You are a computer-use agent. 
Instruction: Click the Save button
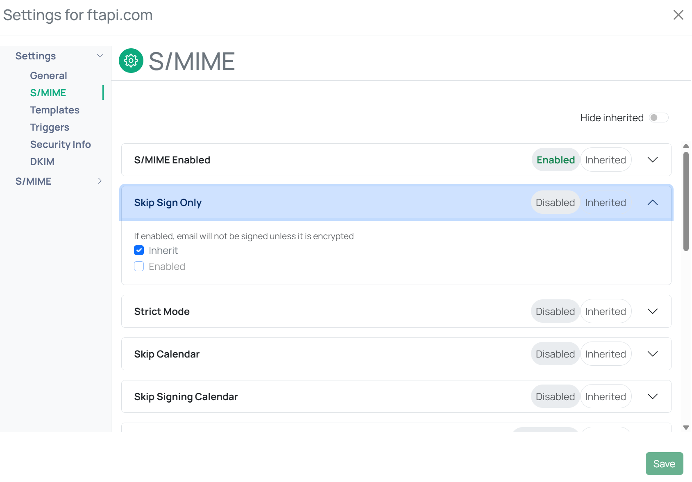[x=664, y=464]
